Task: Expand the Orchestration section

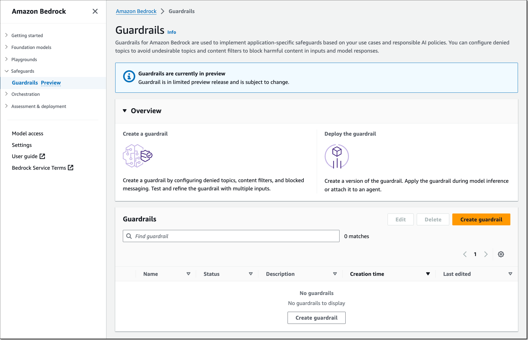Action: tap(6, 94)
